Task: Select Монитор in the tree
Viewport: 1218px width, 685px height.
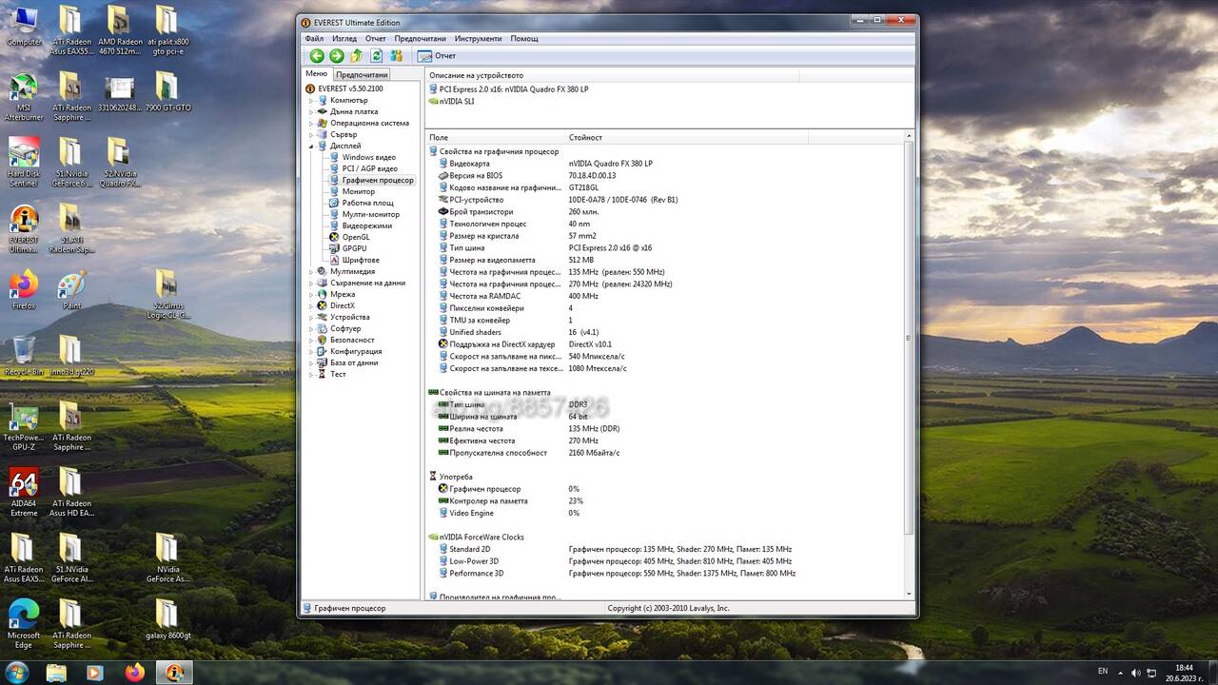Action: [x=358, y=191]
